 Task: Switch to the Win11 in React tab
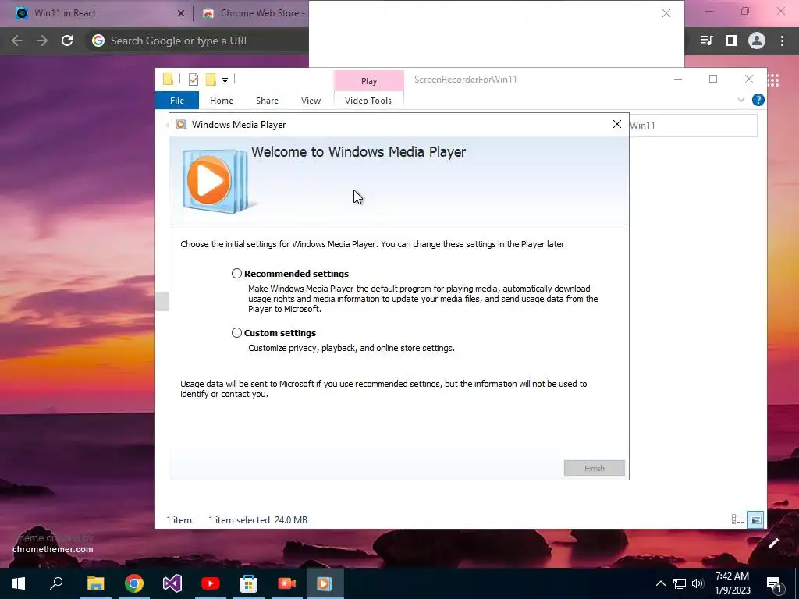tap(97, 13)
